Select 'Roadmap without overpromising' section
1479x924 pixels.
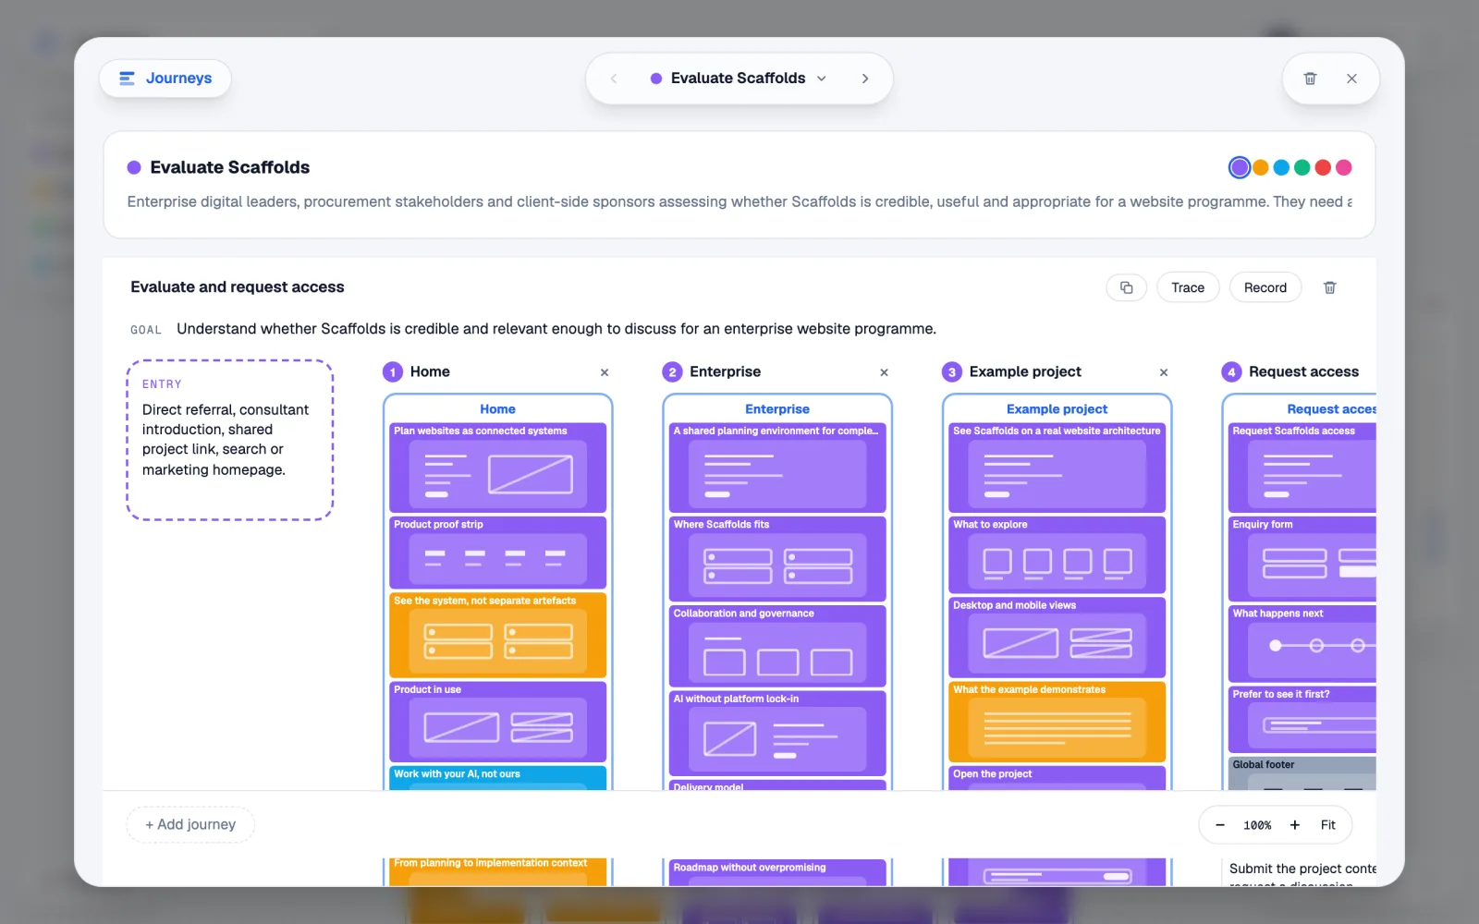tap(777, 872)
